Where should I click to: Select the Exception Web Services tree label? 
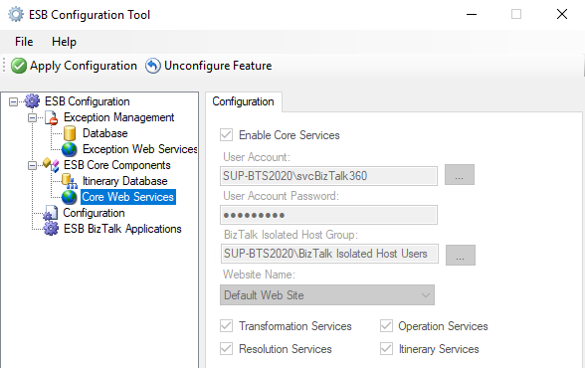coord(140,149)
